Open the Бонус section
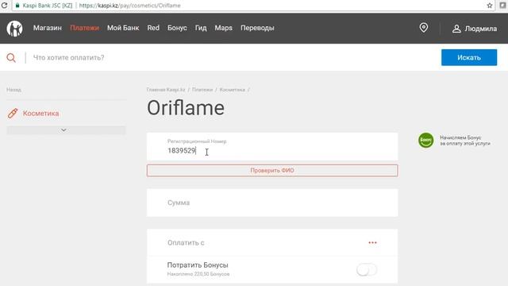Image resolution: width=508 pixels, height=286 pixels. pos(177,28)
